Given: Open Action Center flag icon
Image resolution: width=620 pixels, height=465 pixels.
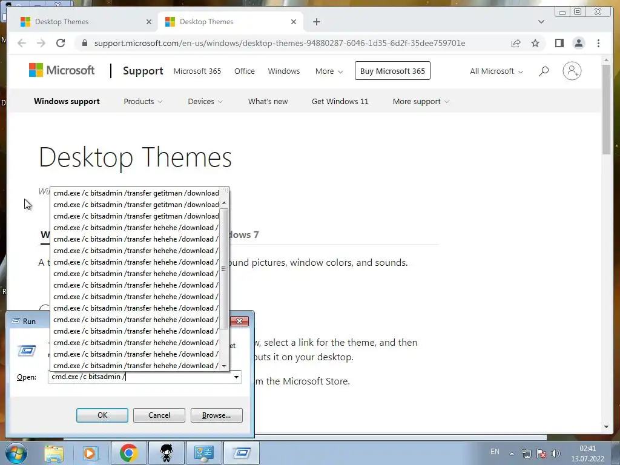Looking at the screenshot, I should (x=541, y=453).
